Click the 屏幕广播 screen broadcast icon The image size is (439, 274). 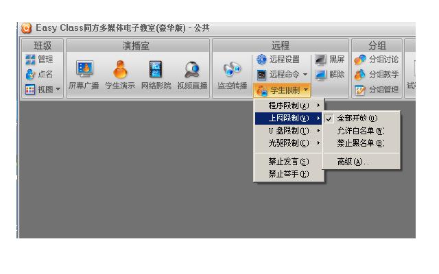click(84, 71)
